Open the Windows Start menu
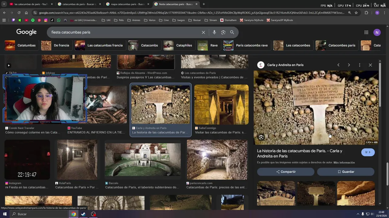 click(x=5, y=214)
